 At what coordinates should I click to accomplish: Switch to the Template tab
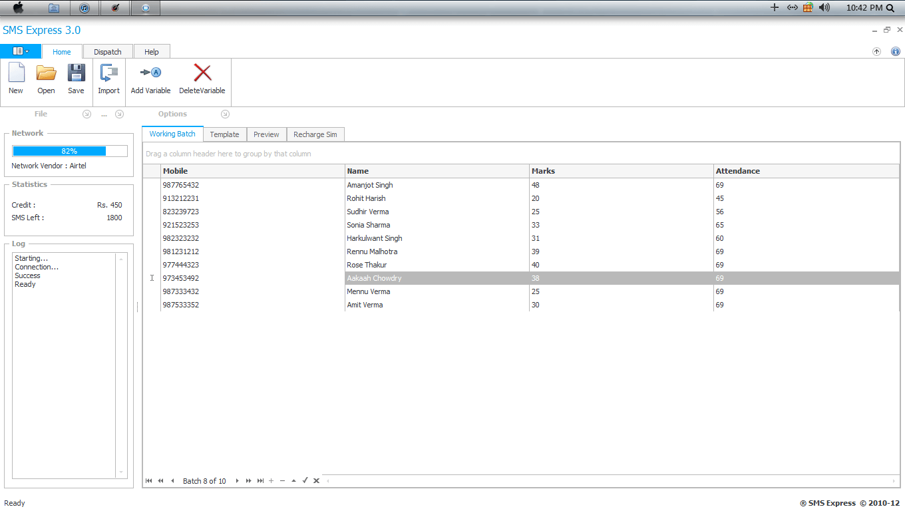pos(224,134)
